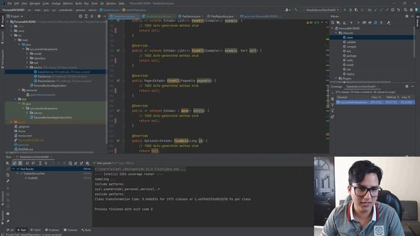Open Git history clock icon

[392, 10]
